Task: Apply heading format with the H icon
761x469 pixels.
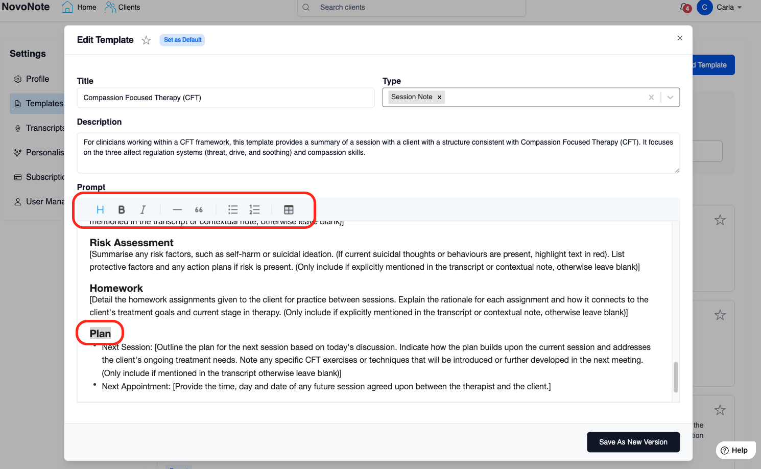Action: tap(100, 209)
